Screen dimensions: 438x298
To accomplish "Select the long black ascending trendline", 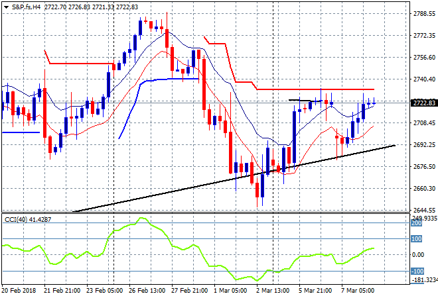I will [234, 179].
